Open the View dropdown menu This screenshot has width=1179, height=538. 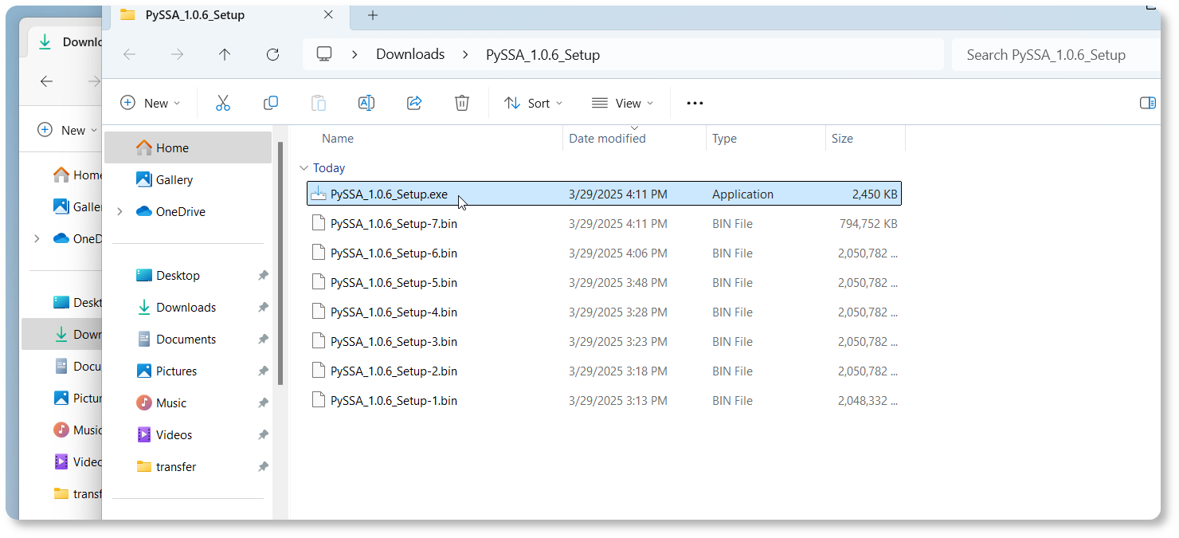pos(623,103)
